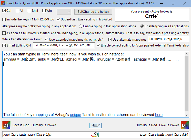Click the Smart Editing example text field

click(64, 45)
